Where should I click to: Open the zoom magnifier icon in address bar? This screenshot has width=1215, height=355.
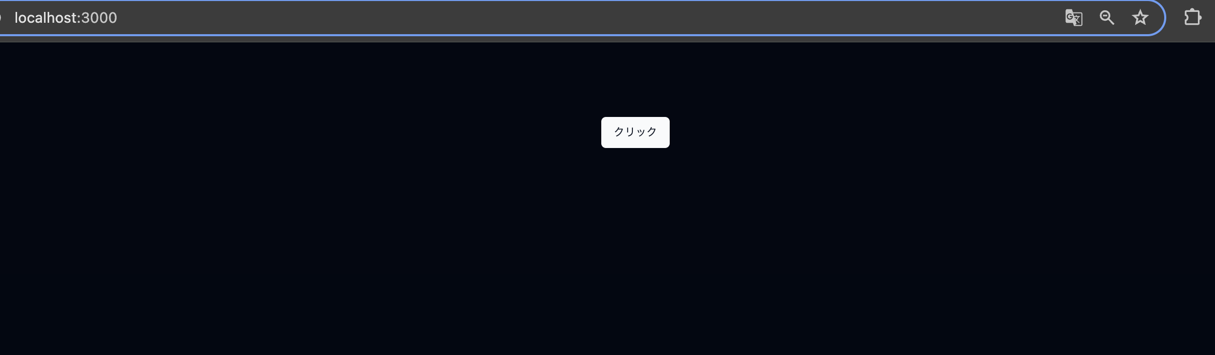coord(1107,18)
